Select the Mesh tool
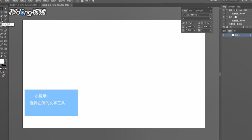Image resolution: width=252 pixels, height=140 pixels. pyautogui.click(x=2, y=41)
